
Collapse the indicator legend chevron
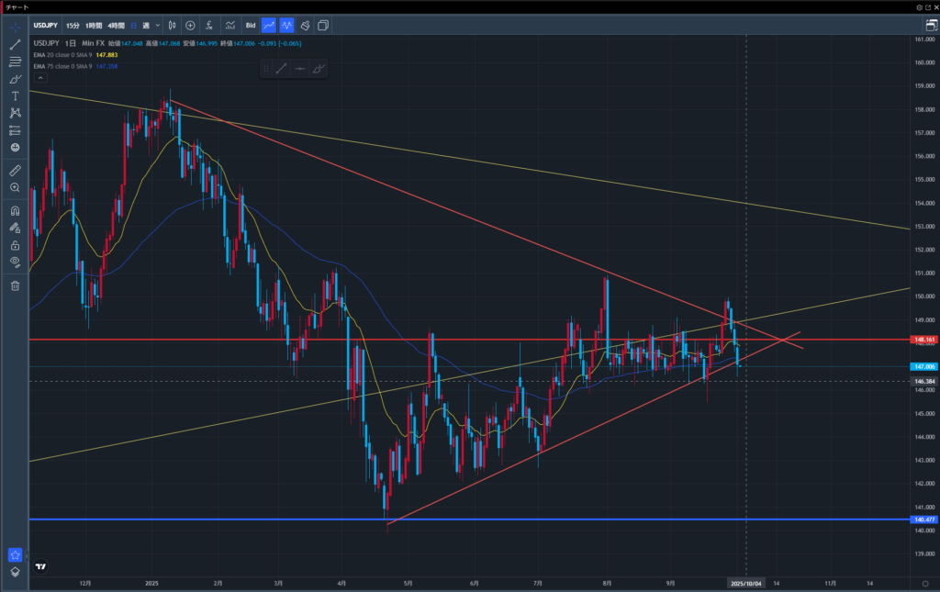tap(40, 78)
